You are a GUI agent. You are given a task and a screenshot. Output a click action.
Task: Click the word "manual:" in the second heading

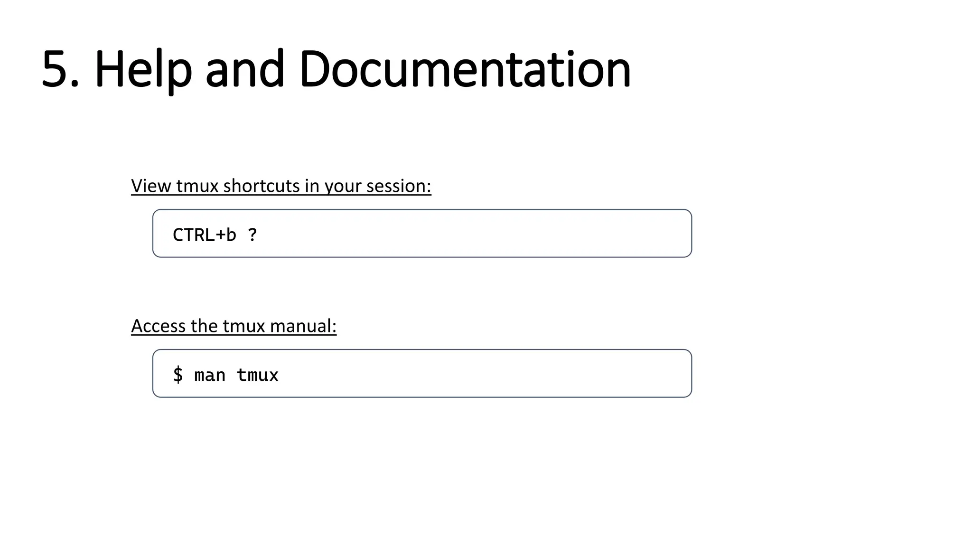303,326
